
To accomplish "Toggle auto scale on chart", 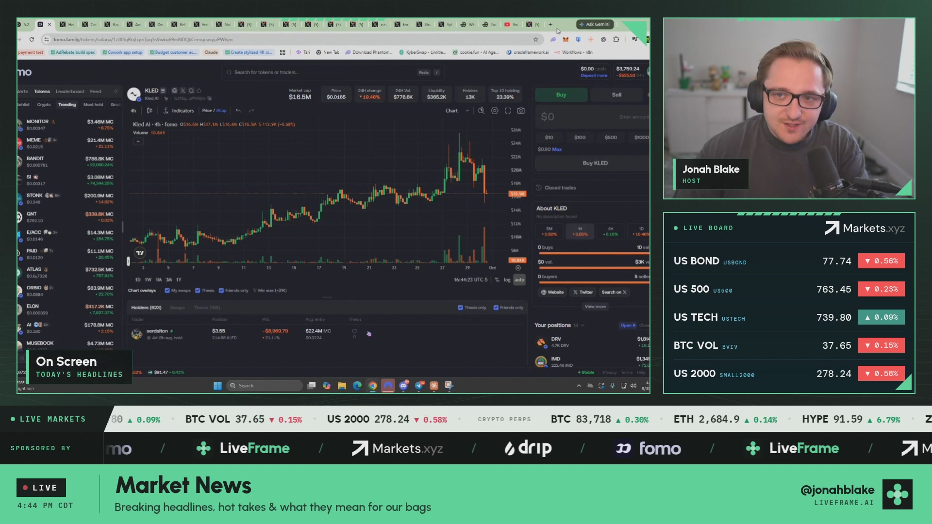I will click(519, 280).
